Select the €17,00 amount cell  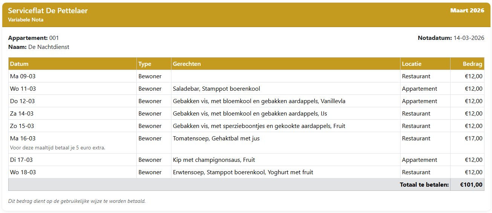click(x=474, y=138)
